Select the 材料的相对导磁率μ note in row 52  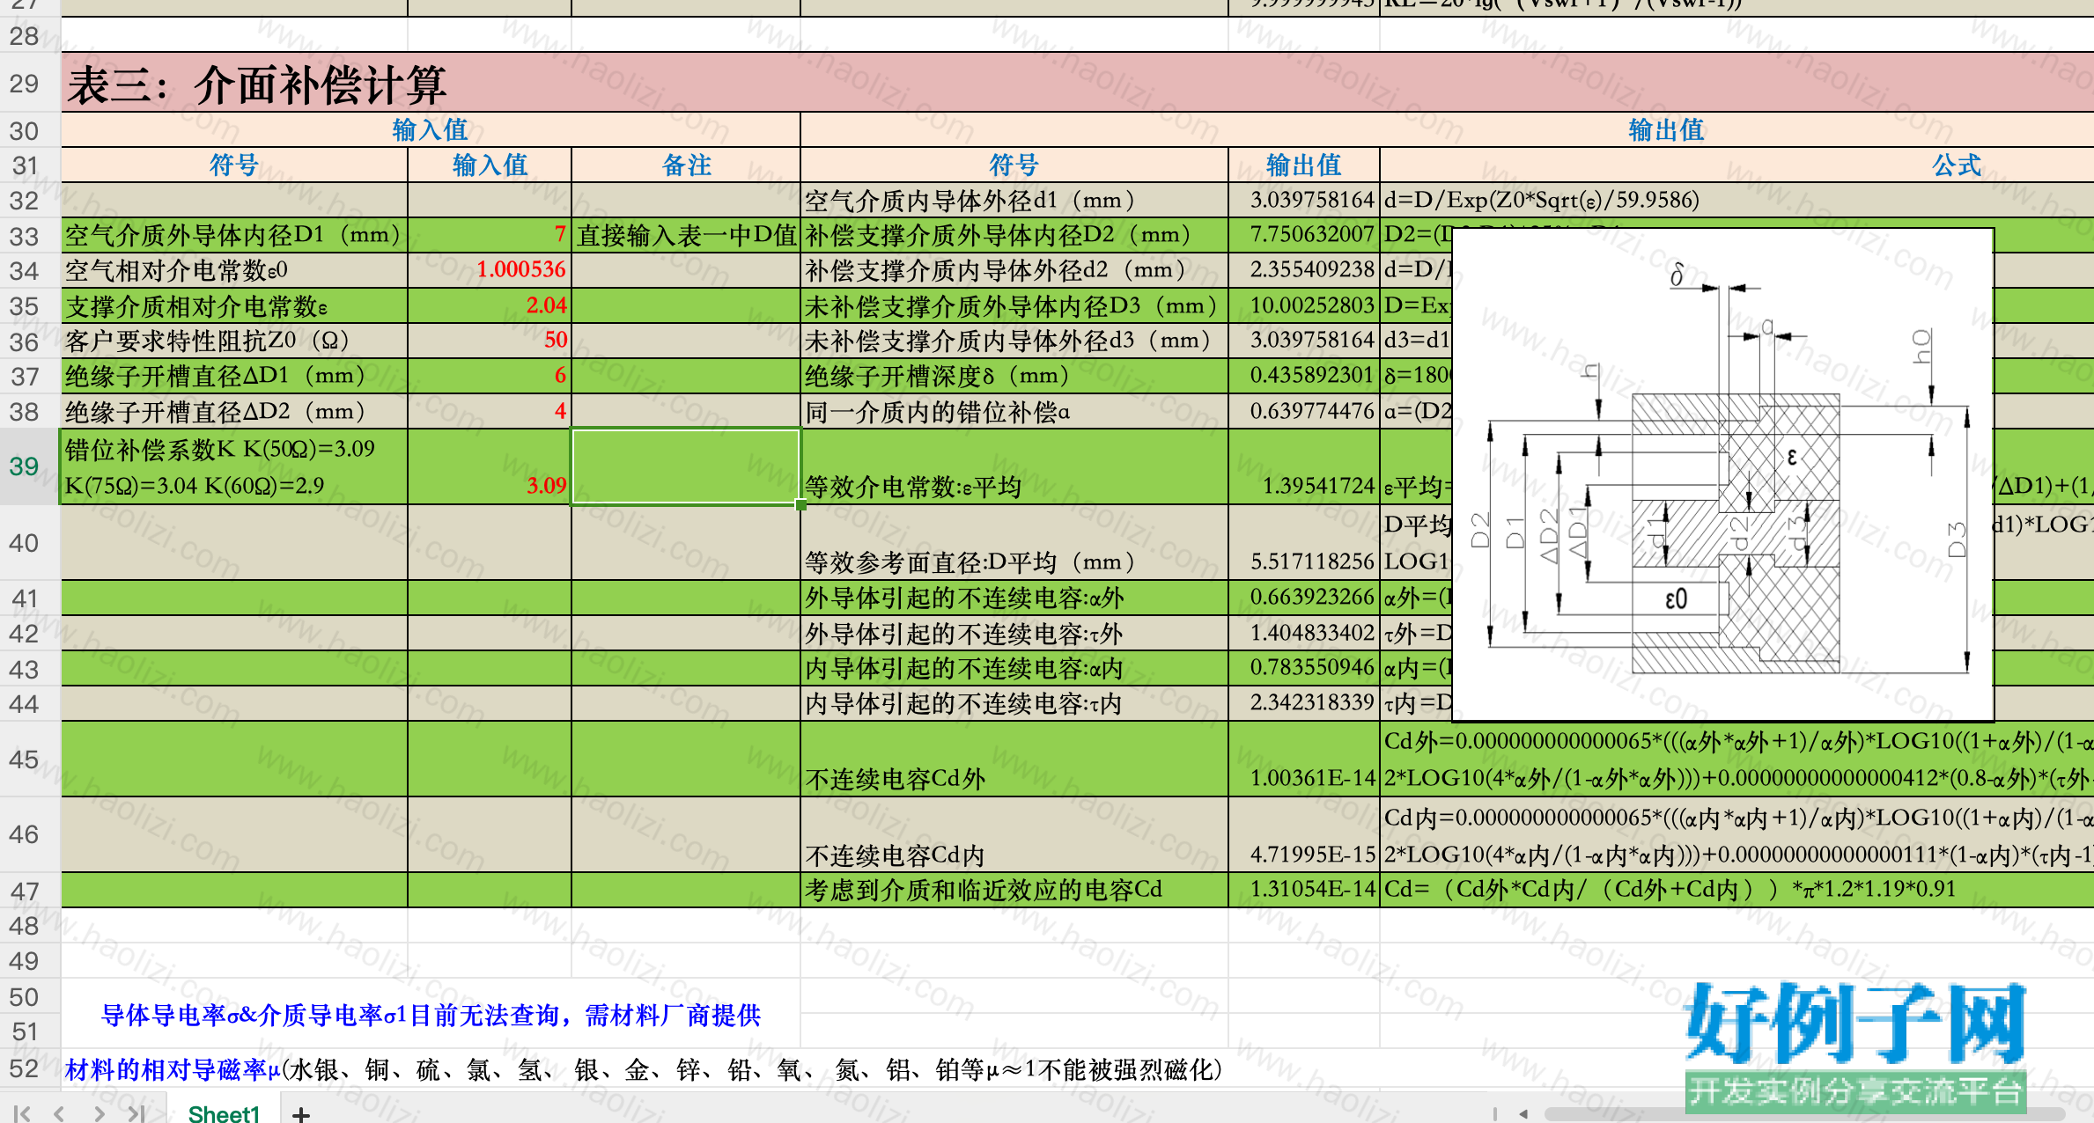643,1070
